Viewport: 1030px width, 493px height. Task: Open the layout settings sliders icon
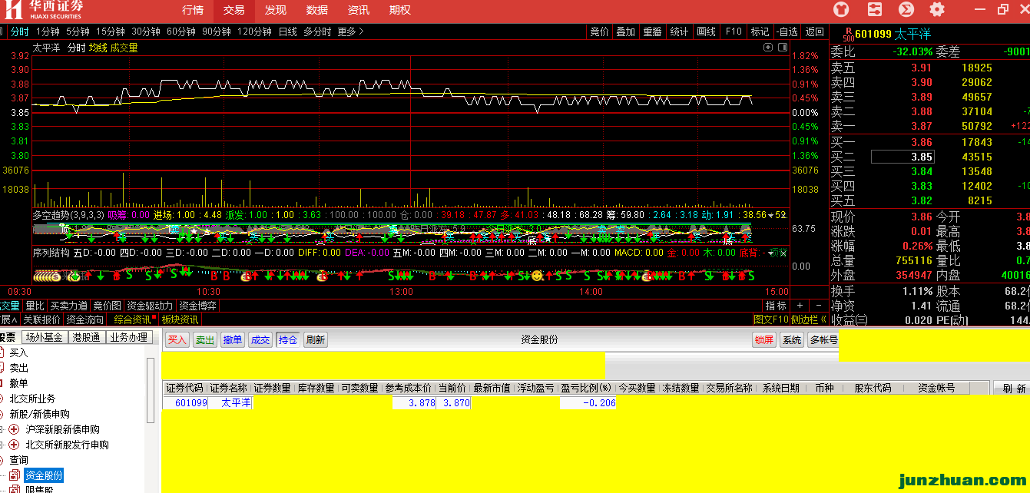[x=874, y=9]
